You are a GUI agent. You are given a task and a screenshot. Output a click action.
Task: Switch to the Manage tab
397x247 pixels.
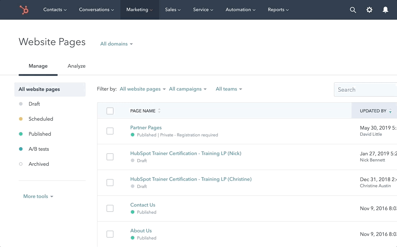[38, 66]
